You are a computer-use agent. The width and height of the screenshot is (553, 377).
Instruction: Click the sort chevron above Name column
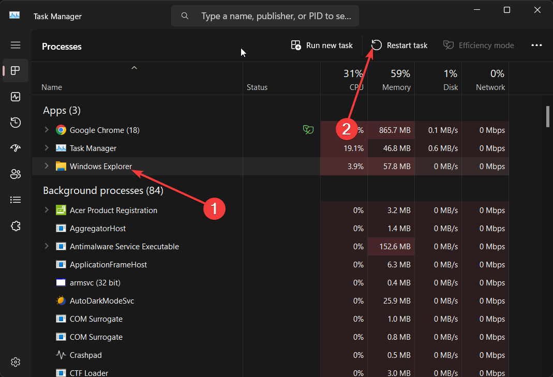pyautogui.click(x=134, y=68)
